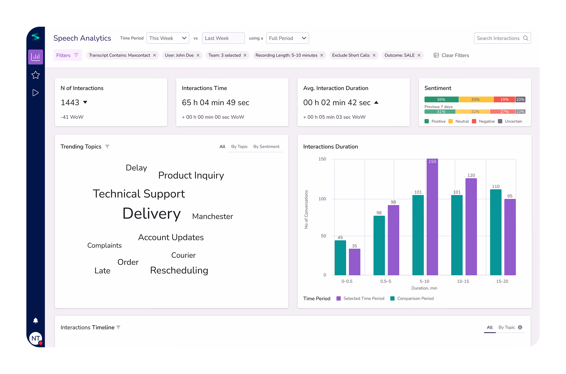Screen dimensions: 566x374
Task: Remove Outcome: SALE filter chip
Action: tap(419, 55)
